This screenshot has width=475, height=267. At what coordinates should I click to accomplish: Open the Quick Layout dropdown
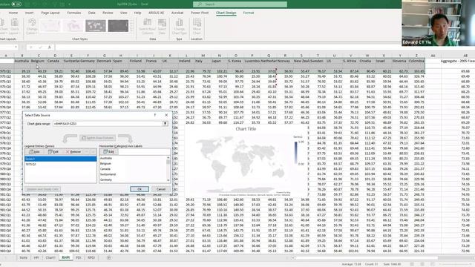14,27
